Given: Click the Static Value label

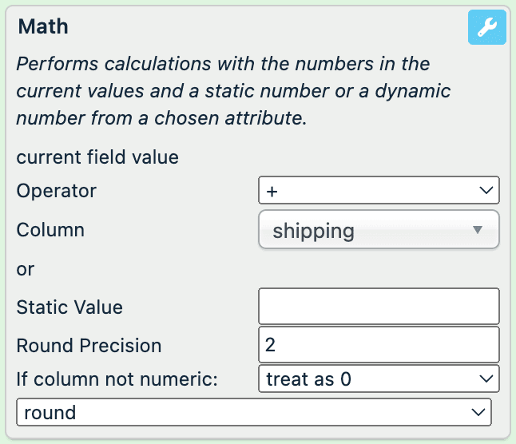Looking at the screenshot, I should tap(69, 307).
